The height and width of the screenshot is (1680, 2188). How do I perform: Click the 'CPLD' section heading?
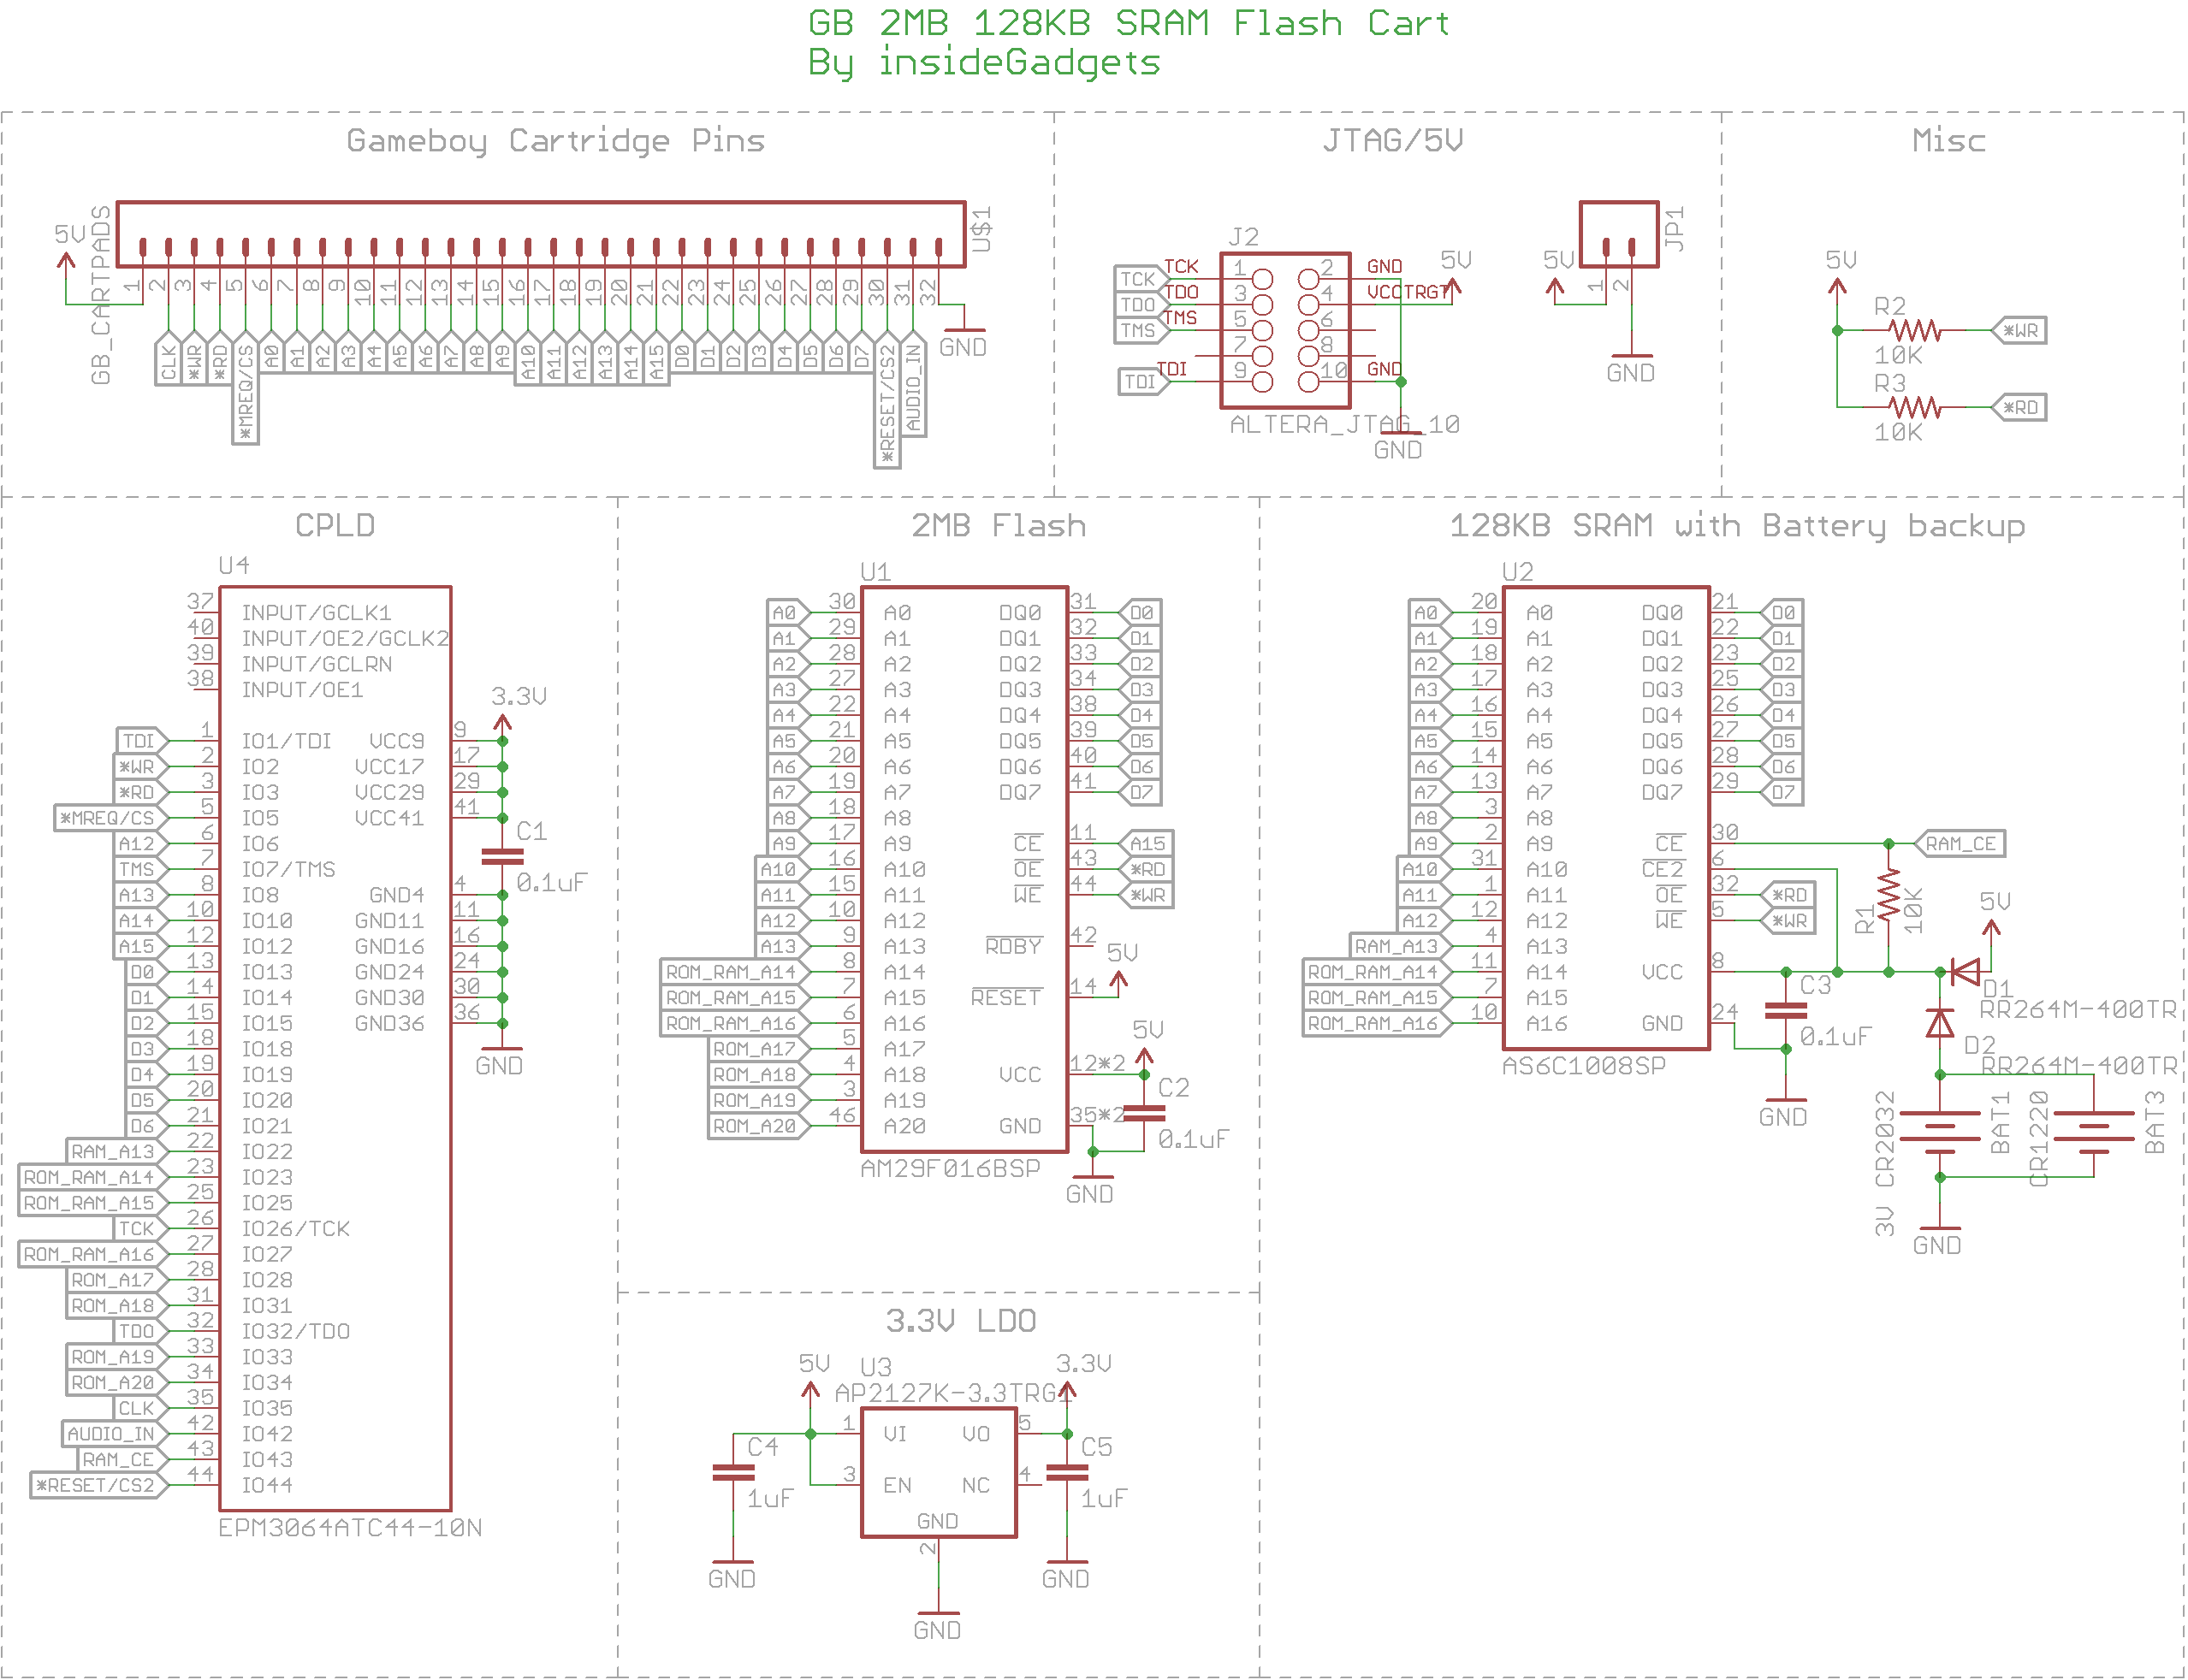pos(335,525)
